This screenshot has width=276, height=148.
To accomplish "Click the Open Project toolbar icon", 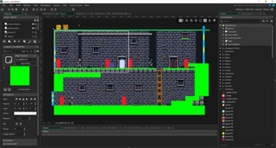I will click(x=12, y=10).
